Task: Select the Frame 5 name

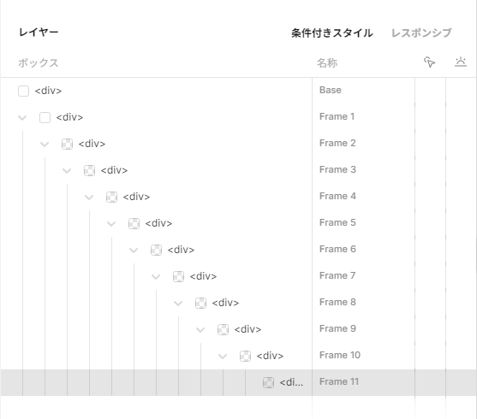Action: click(337, 222)
